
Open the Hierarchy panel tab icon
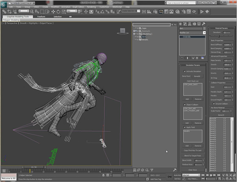click(190, 24)
